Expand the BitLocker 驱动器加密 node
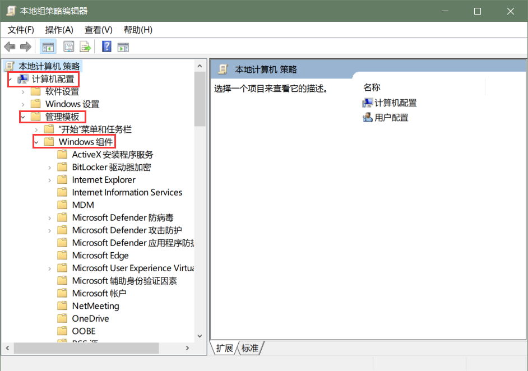528x371 pixels. pyautogui.click(x=49, y=168)
